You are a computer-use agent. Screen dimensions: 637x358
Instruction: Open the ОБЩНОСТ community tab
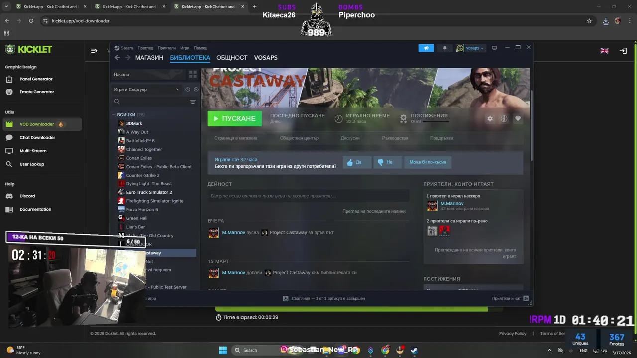pyautogui.click(x=232, y=58)
